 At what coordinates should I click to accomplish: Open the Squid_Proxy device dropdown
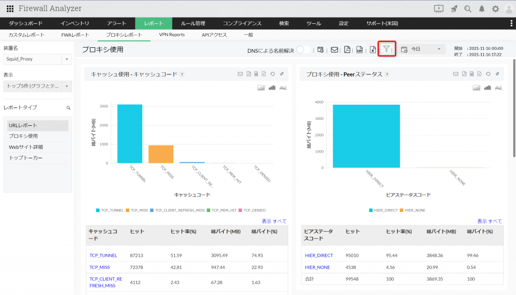[x=37, y=59]
